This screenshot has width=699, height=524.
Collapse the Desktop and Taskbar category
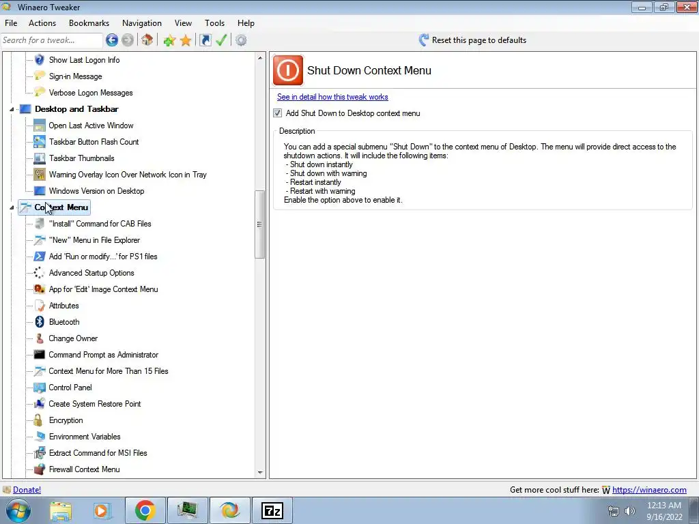[x=12, y=109]
